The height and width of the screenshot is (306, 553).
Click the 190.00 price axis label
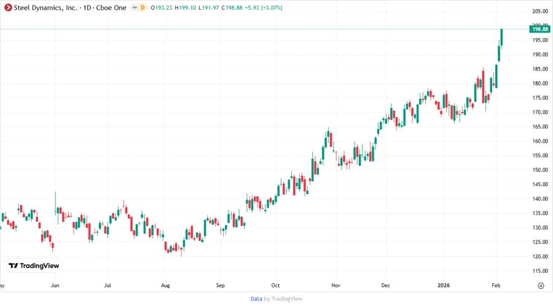[540, 55]
